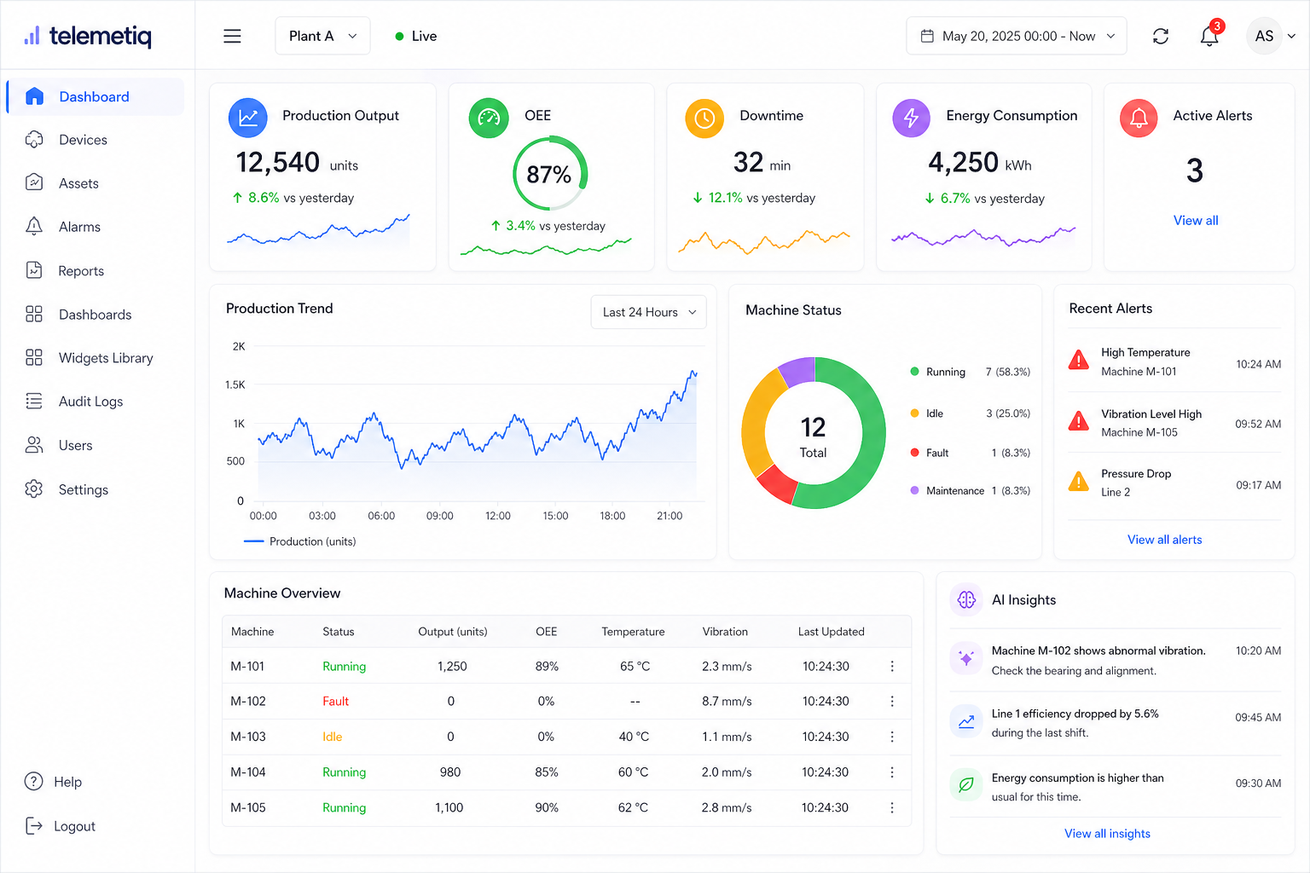1310x873 pixels.
Task: Open row actions for M-101
Action: [x=892, y=666]
